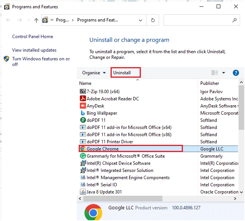Image resolution: width=245 pixels, height=221 pixels.
Task: Click the Grammarly publisher cell
Action: (x=211, y=156)
